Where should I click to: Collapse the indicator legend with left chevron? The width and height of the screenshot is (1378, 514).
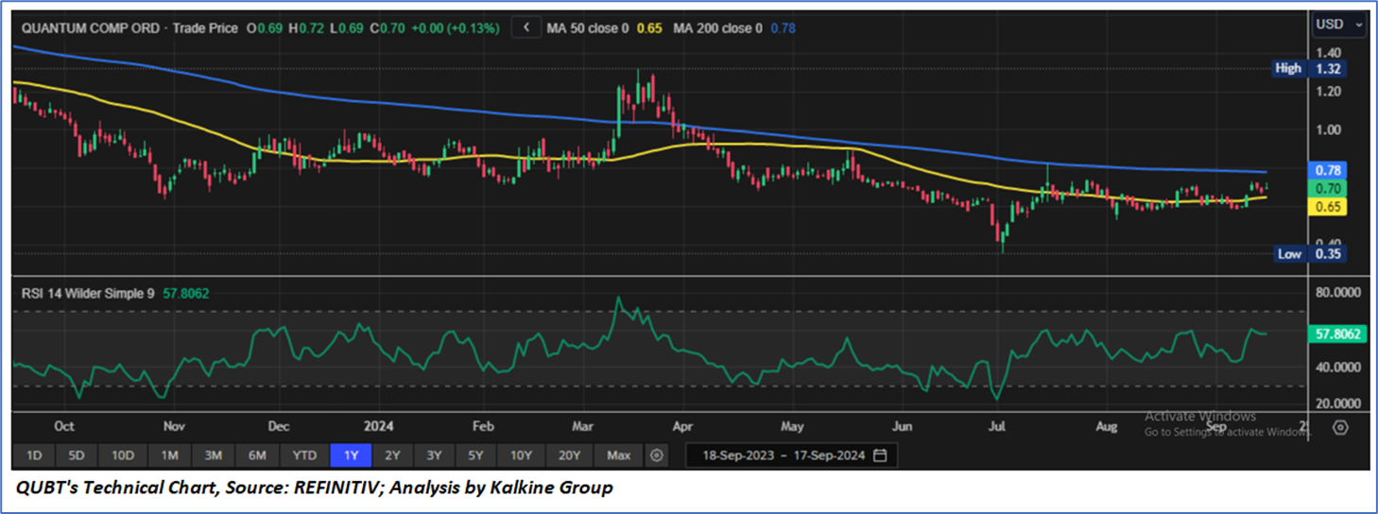[x=526, y=27]
